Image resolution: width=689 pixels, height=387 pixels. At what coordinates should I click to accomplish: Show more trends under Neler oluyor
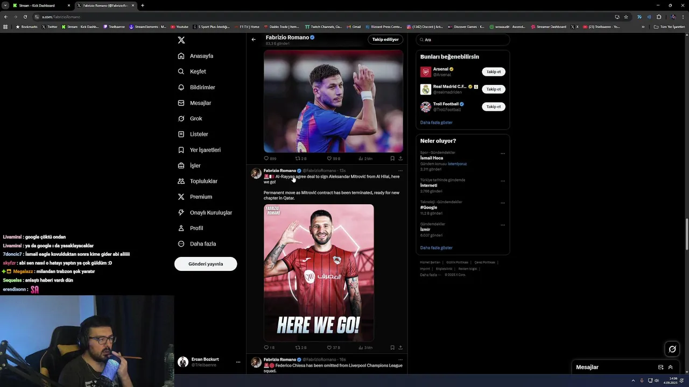pyautogui.click(x=436, y=248)
